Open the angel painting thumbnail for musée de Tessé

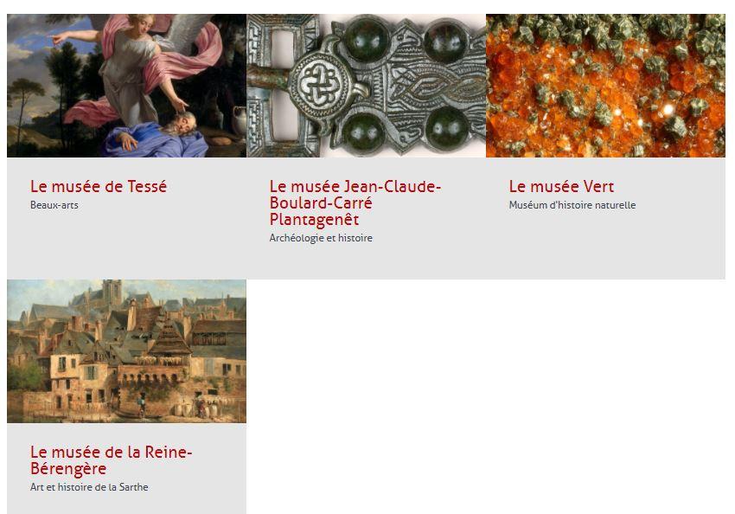click(126, 86)
